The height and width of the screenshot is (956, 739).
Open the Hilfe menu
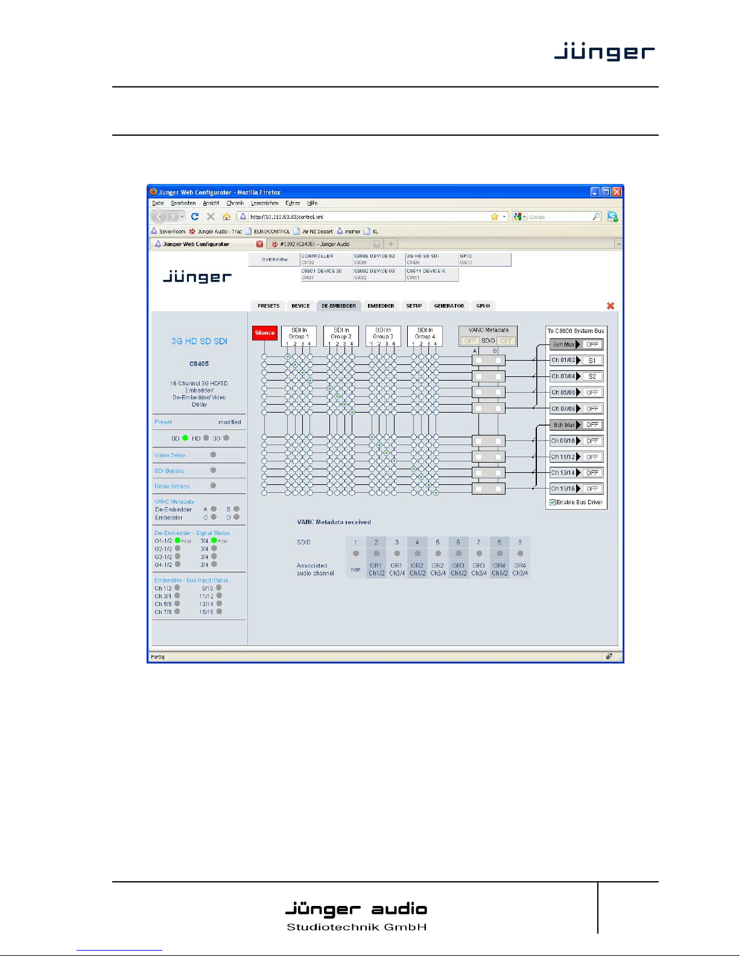(312, 203)
